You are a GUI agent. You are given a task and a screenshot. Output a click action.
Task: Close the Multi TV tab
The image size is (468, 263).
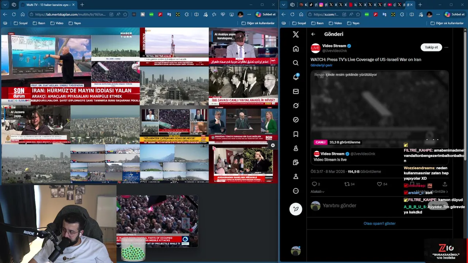pyautogui.click(x=73, y=5)
